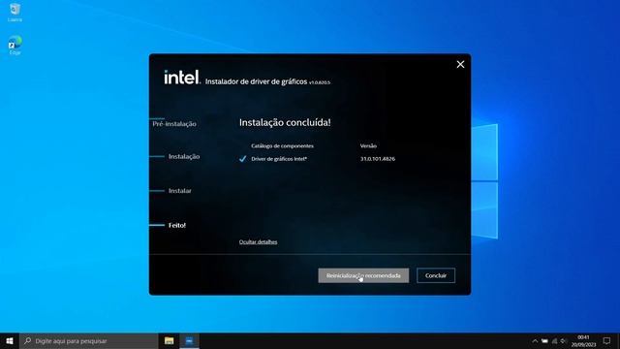This screenshot has height=349, width=620.
Task: Open the Ocultar detalhes link
Action: point(259,241)
